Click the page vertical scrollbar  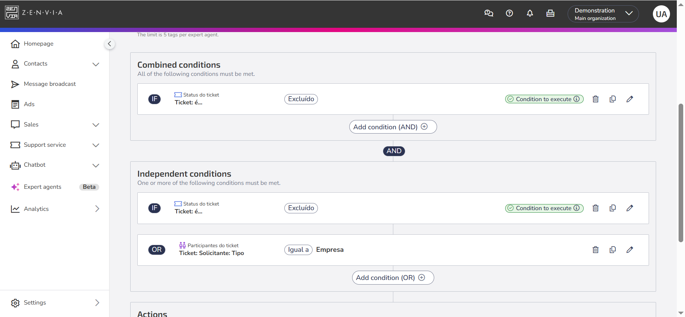(681, 173)
